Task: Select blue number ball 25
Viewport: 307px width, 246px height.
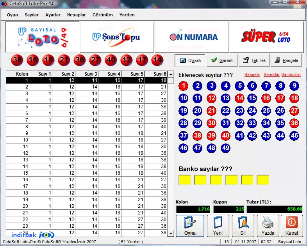Action: [266, 111]
